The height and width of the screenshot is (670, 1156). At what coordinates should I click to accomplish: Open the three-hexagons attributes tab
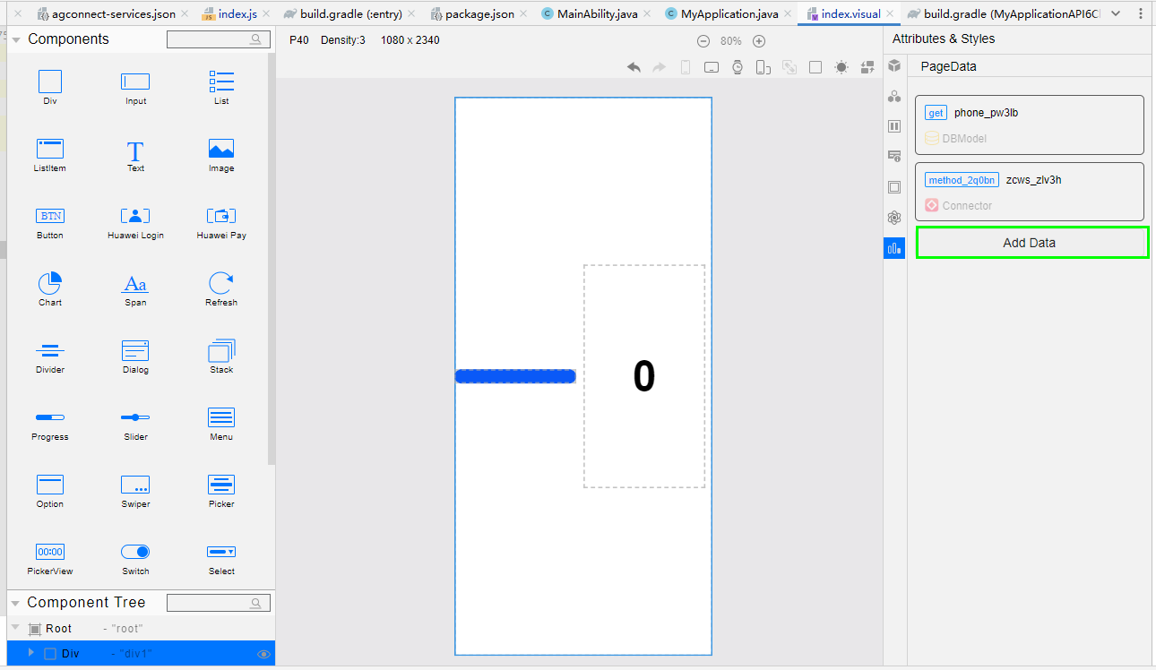[x=894, y=97]
